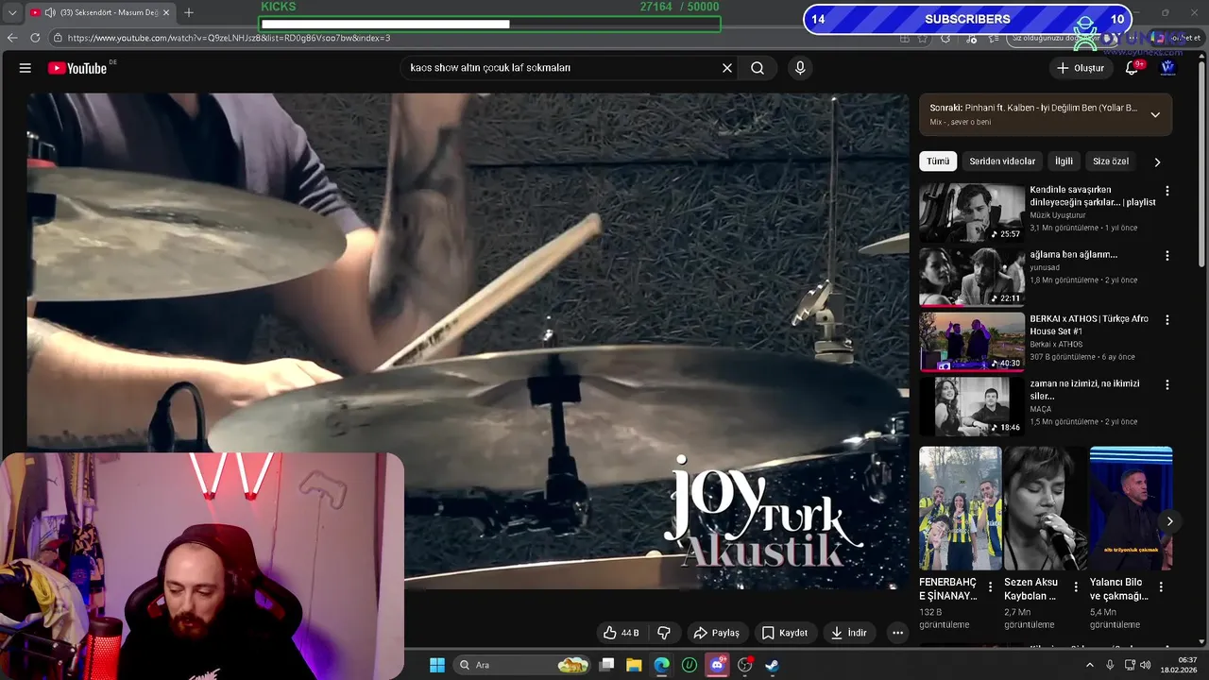Clear the search box with the X
This screenshot has width=1209, height=680.
click(x=727, y=68)
